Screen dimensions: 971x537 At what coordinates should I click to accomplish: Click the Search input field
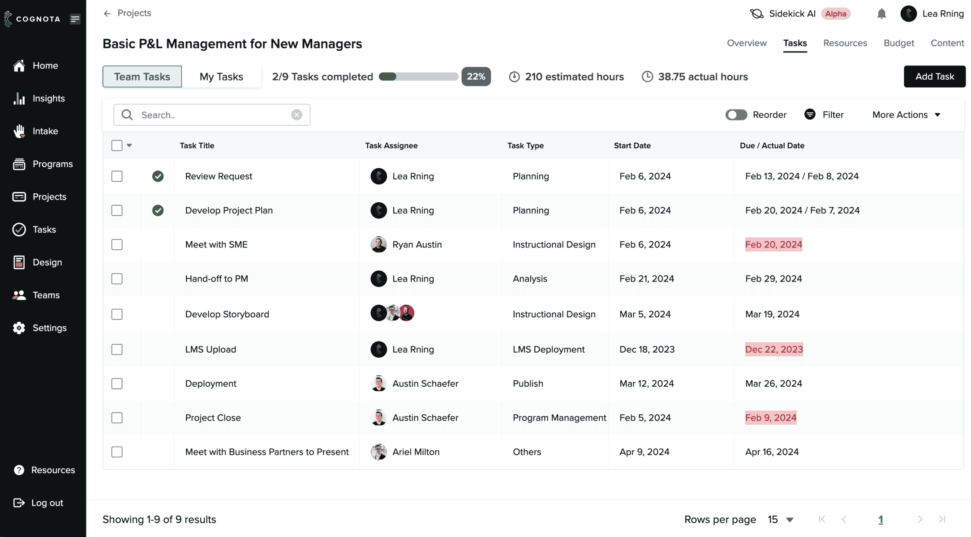(x=212, y=115)
